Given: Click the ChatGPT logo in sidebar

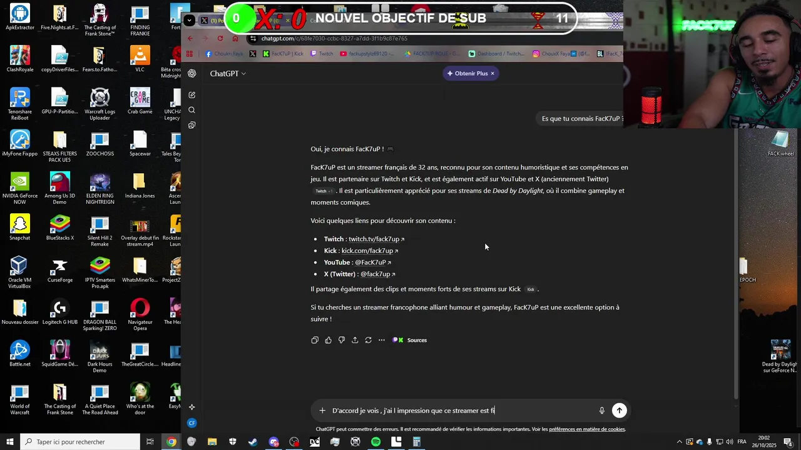Looking at the screenshot, I should [191, 73].
